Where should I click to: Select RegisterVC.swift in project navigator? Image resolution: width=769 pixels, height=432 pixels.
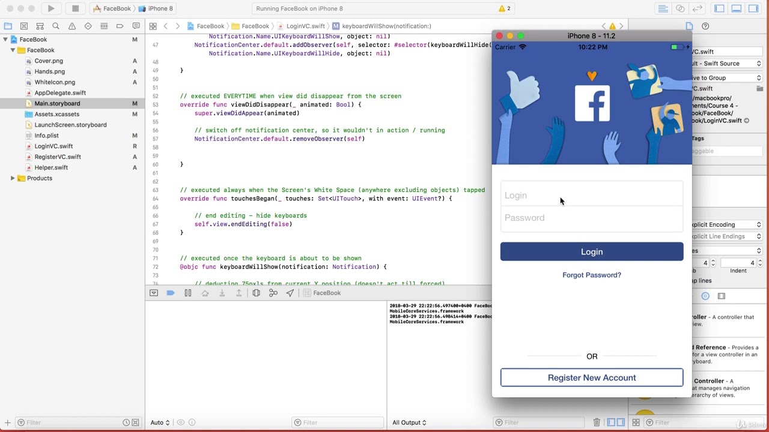[58, 157]
